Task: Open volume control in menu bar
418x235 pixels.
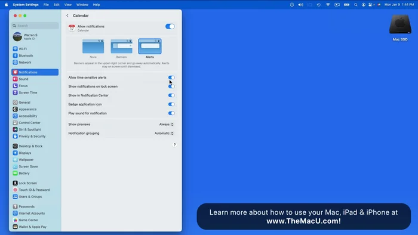Action: (x=301, y=5)
